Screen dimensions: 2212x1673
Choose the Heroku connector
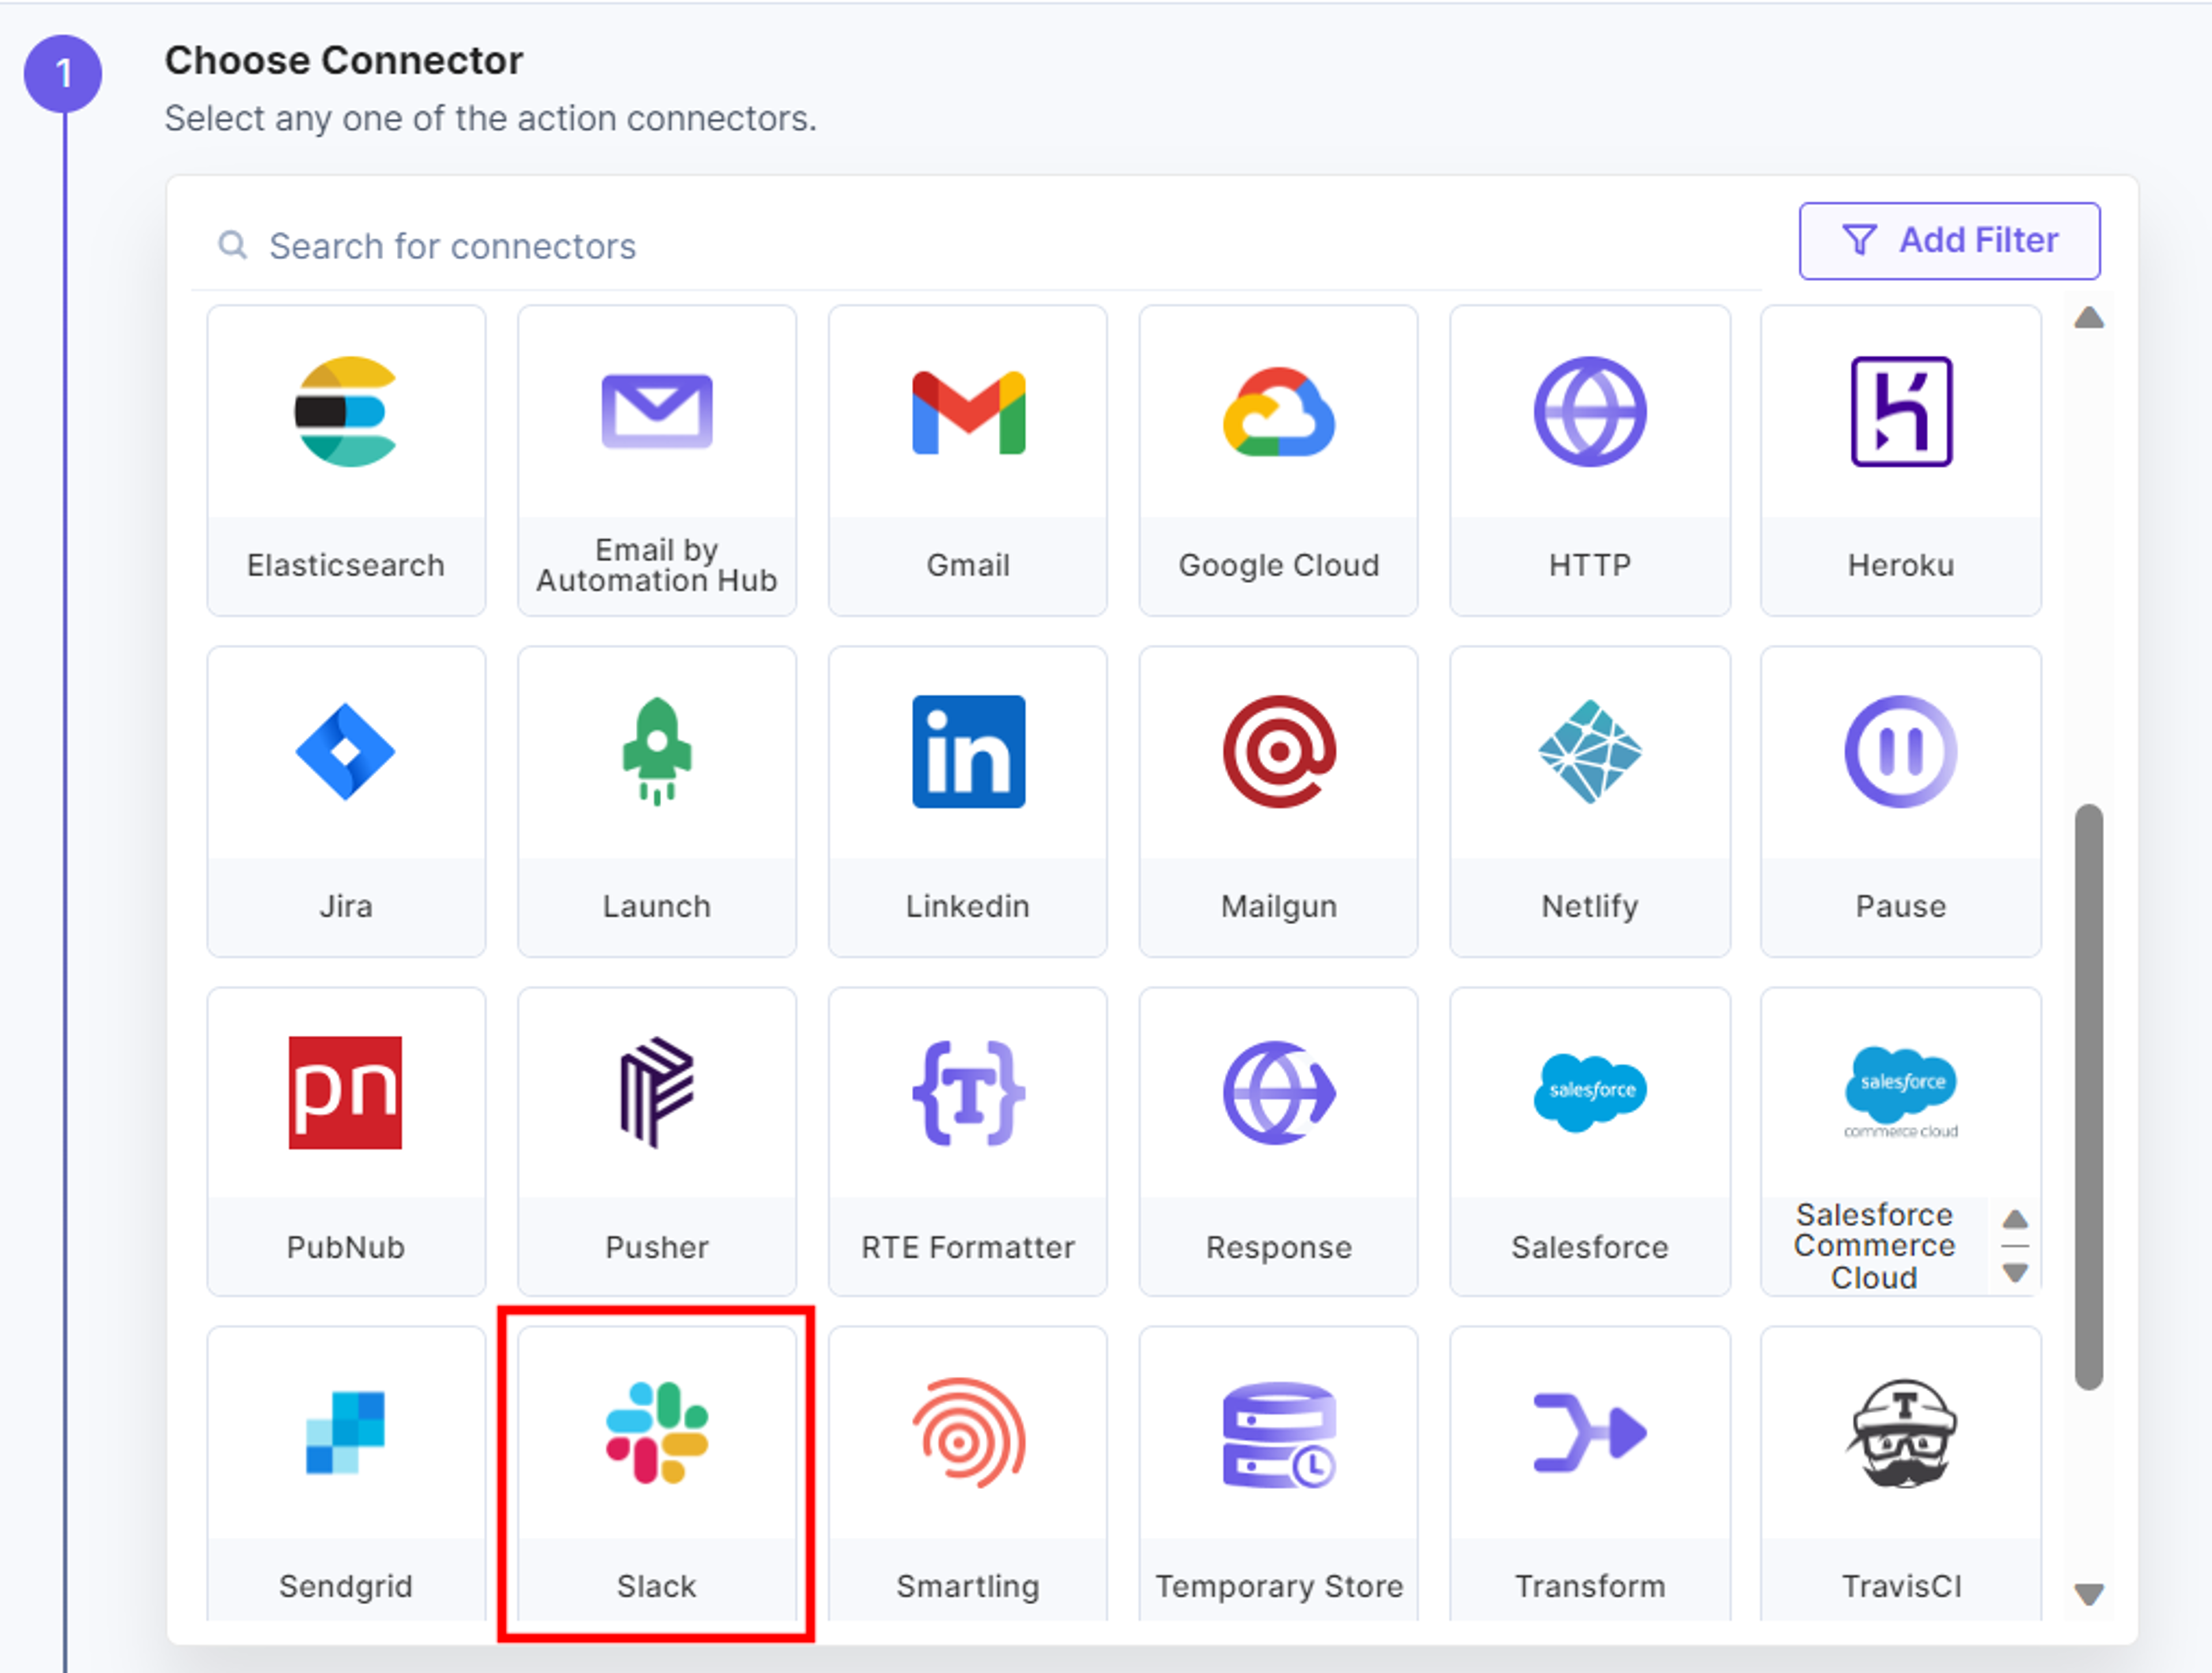[1901, 461]
